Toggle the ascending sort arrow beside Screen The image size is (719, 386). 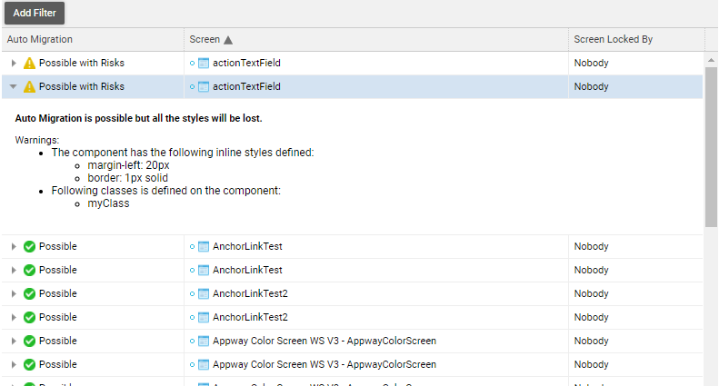[228, 40]
